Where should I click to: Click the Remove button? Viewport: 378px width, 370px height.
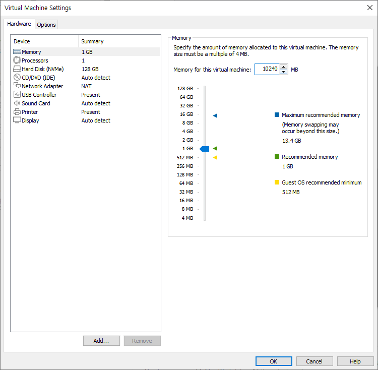coord(142,341)
